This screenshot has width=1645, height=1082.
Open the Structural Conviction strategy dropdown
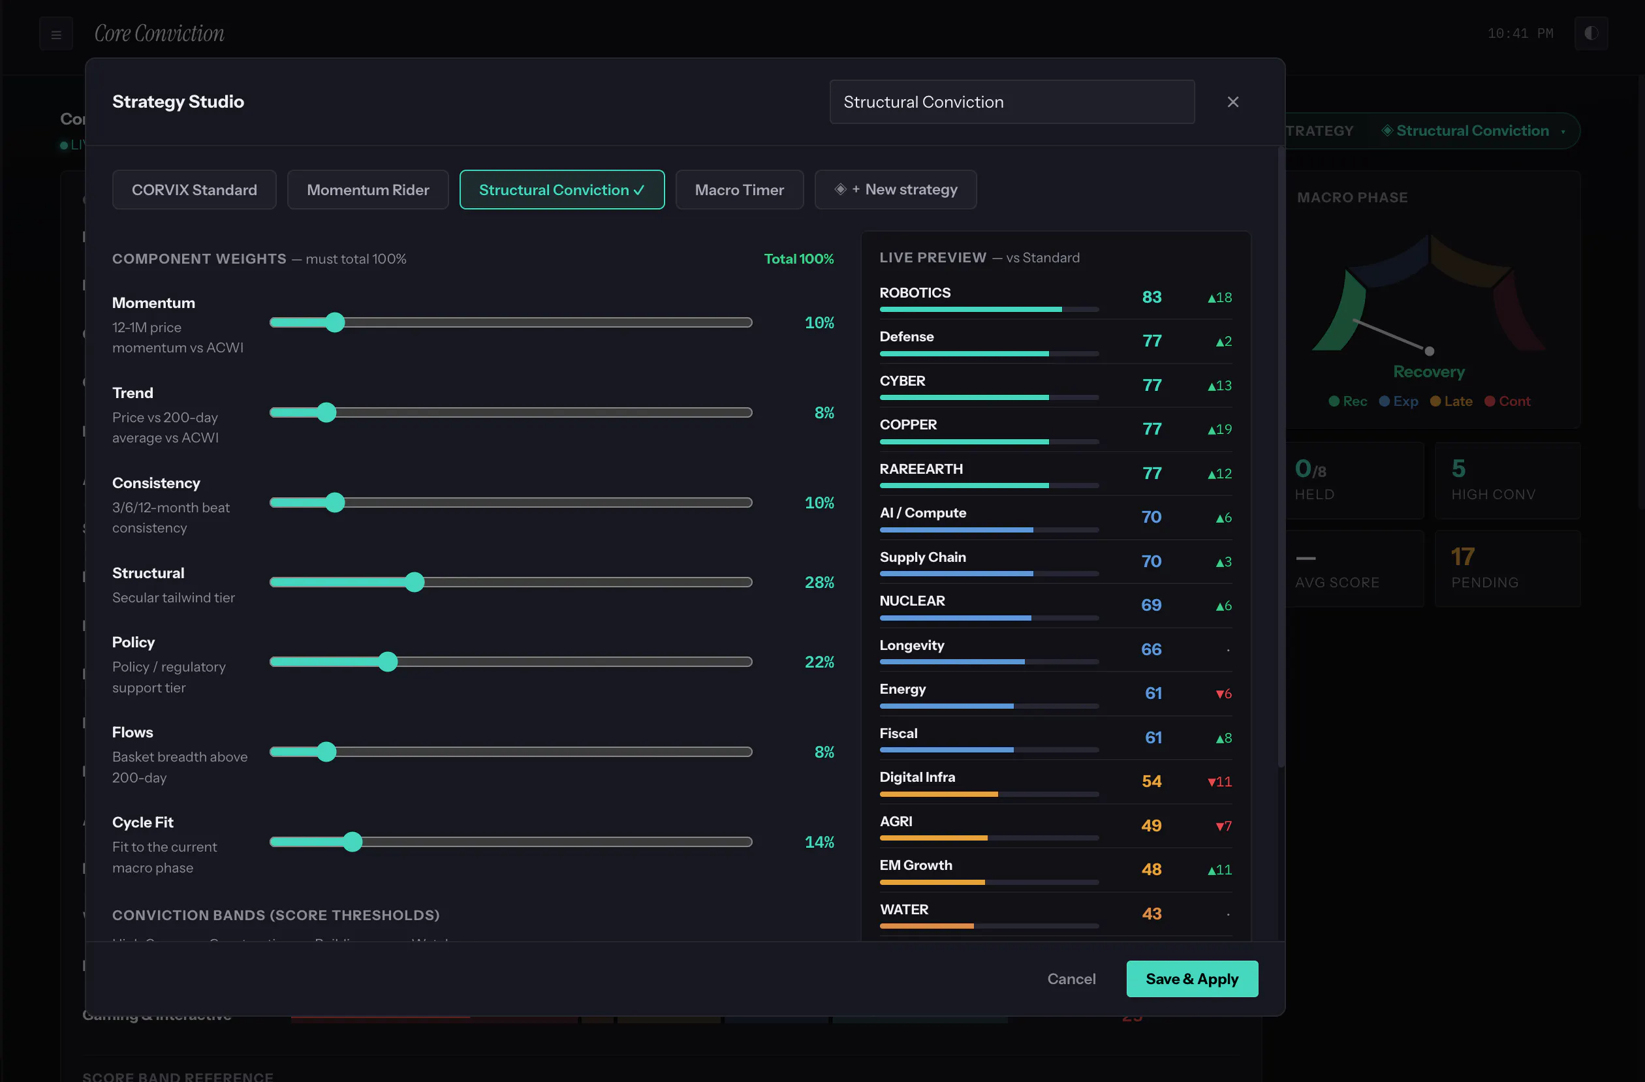tap(1471, 131)
